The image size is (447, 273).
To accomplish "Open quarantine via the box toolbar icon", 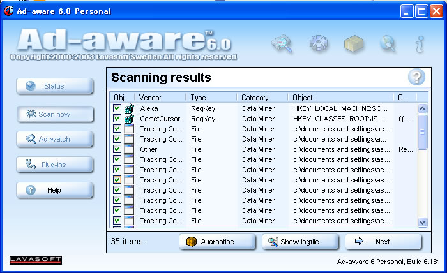I will (x=354, y=44).
